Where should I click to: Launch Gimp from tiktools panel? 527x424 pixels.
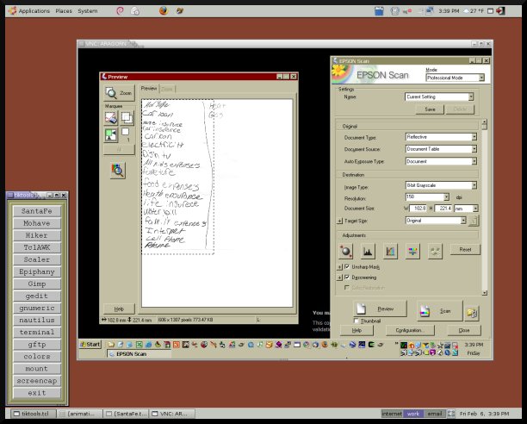tap(37, 284)
